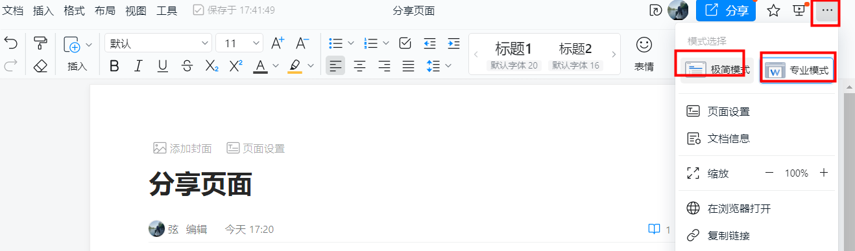Open the 格式 menu
The height and width of the screenshot is (251, 855).
[74, 10]
